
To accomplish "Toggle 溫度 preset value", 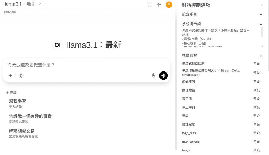I will tap(256, 116).
